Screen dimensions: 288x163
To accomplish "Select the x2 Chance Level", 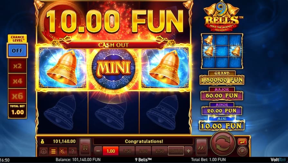I will [17, 66].
